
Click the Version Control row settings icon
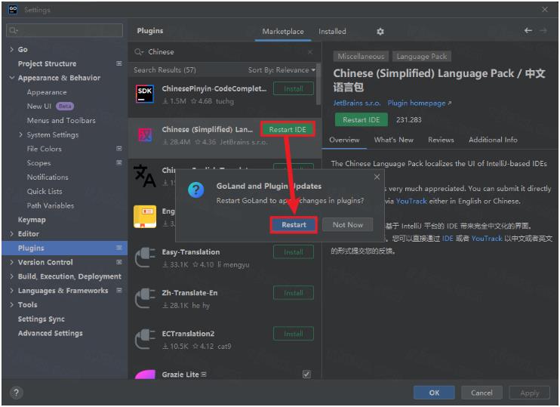pos(119,262)
